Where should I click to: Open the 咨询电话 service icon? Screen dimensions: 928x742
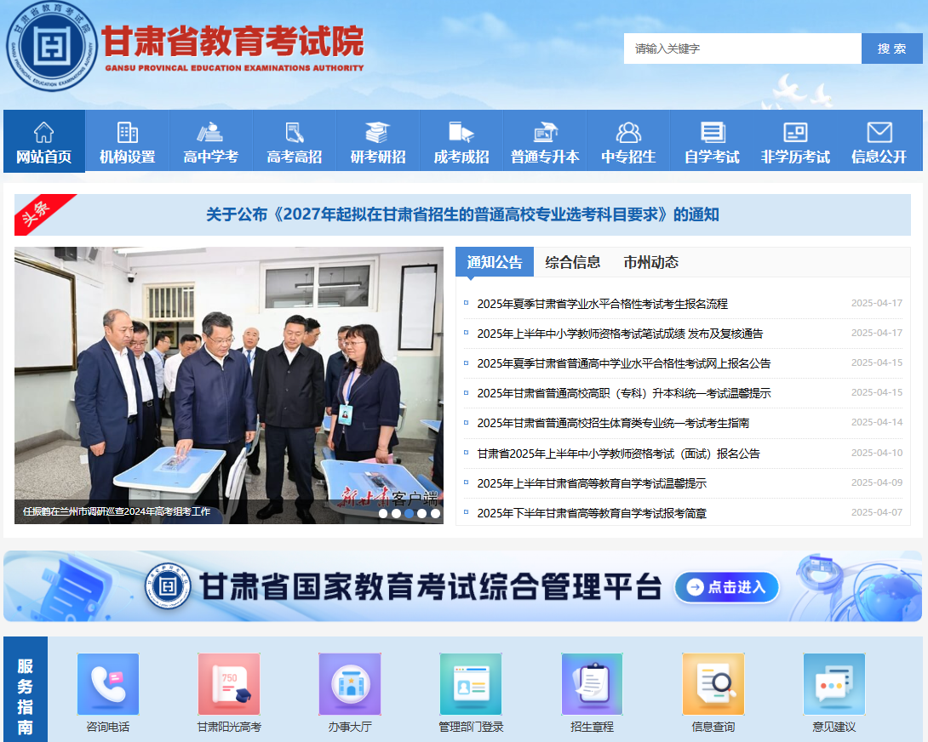click(x=107, y=684)
